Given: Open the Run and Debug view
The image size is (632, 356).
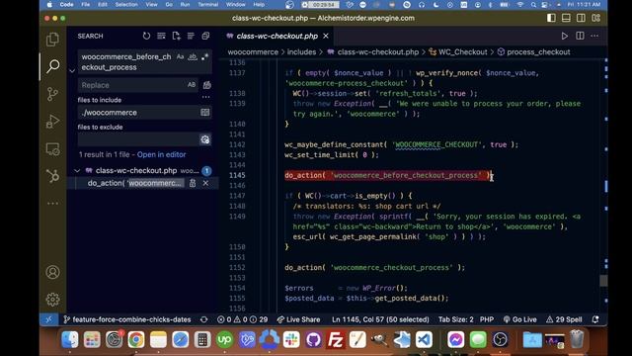Looking at the screenshot, I should click(x=52, y=122).
